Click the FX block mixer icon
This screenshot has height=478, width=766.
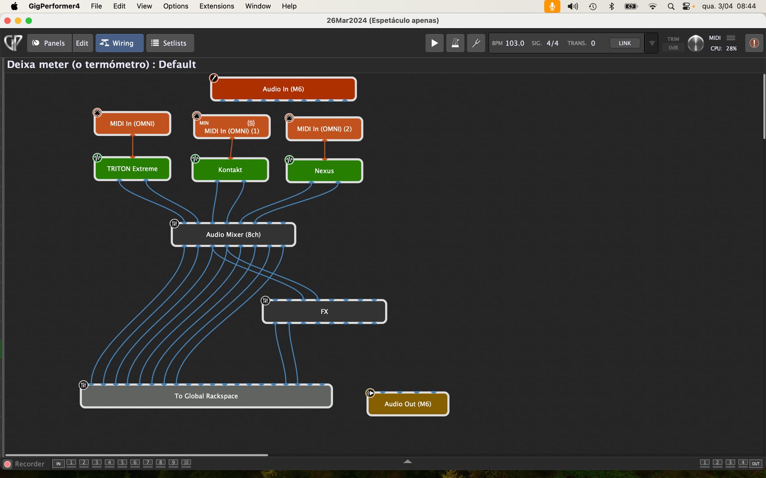pyautogui.click(x=265, y=301)
